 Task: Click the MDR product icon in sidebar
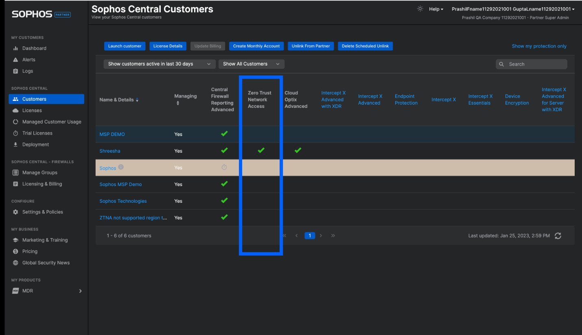click(15, 291)
